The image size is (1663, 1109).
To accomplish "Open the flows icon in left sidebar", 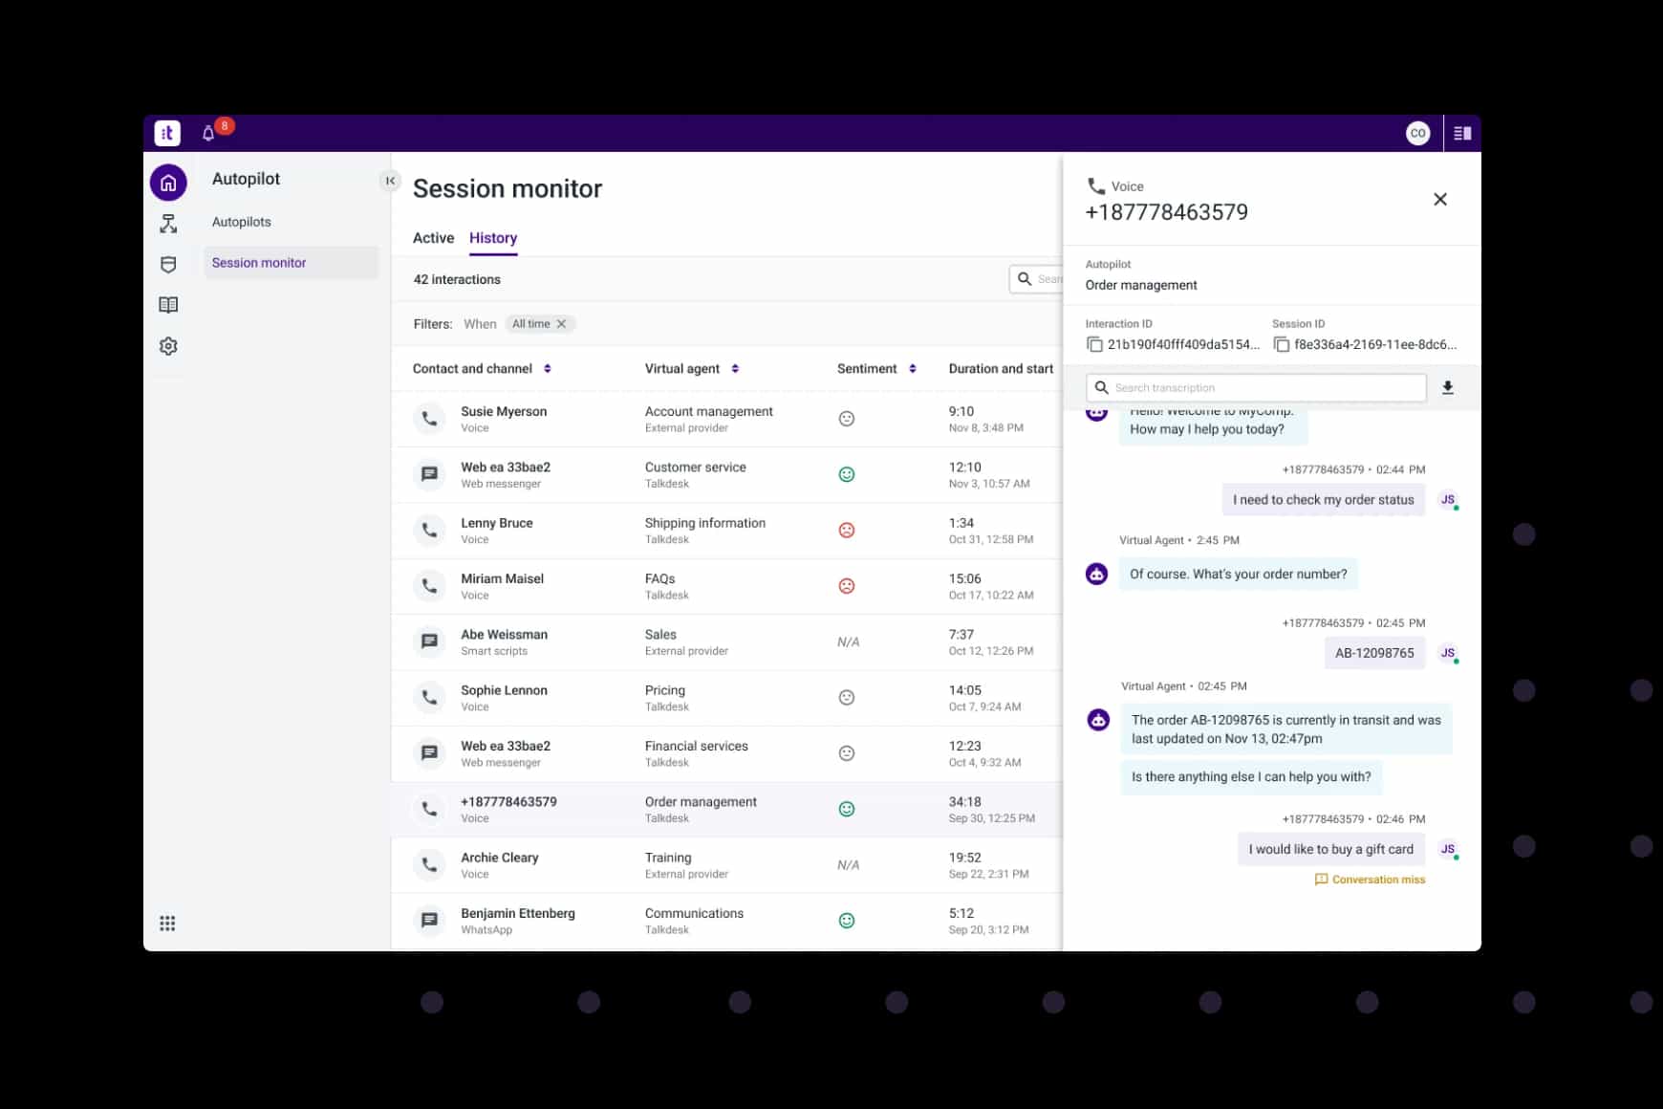I will coord(168,224).
